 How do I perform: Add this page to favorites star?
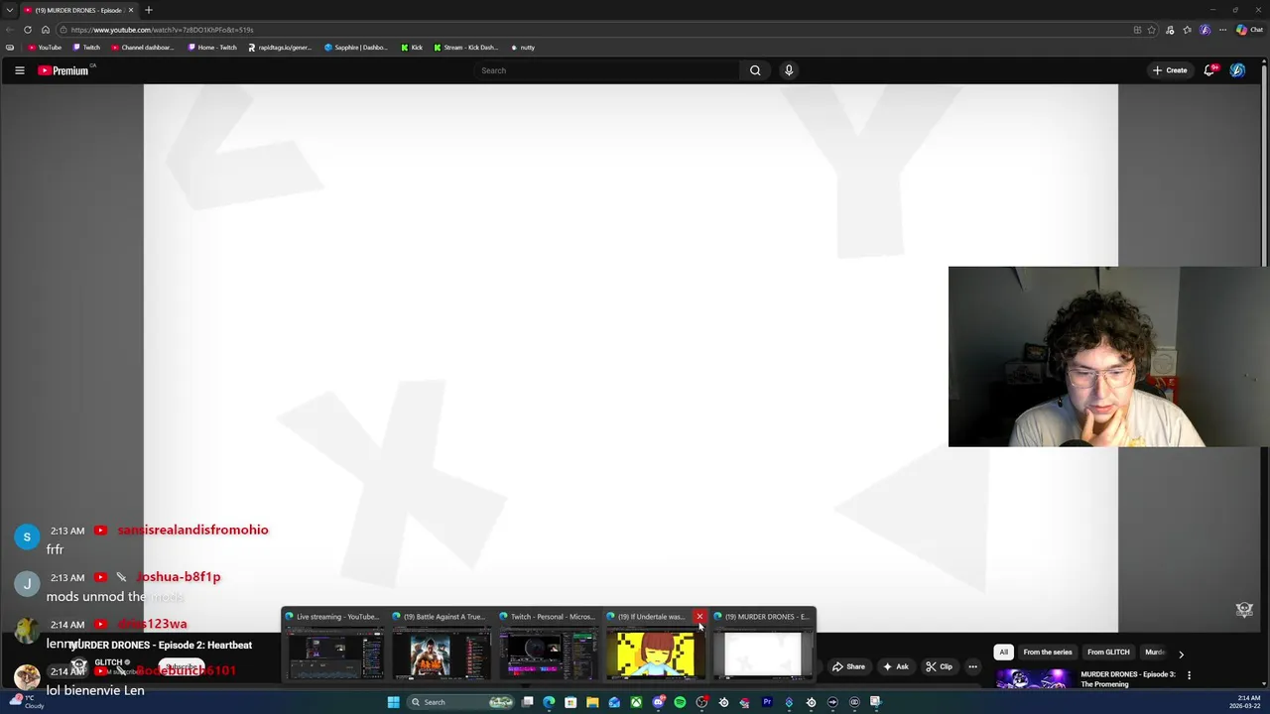tap(1152, 30)
